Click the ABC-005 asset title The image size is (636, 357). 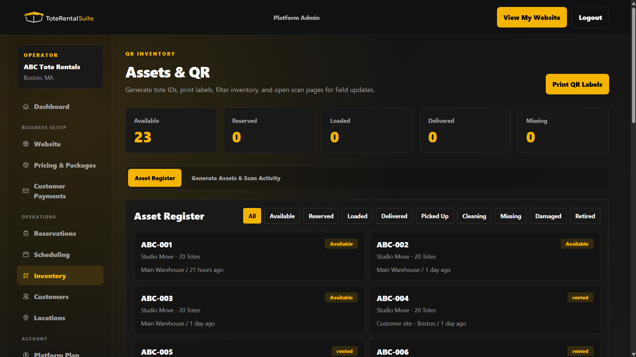tap(157, 352)
